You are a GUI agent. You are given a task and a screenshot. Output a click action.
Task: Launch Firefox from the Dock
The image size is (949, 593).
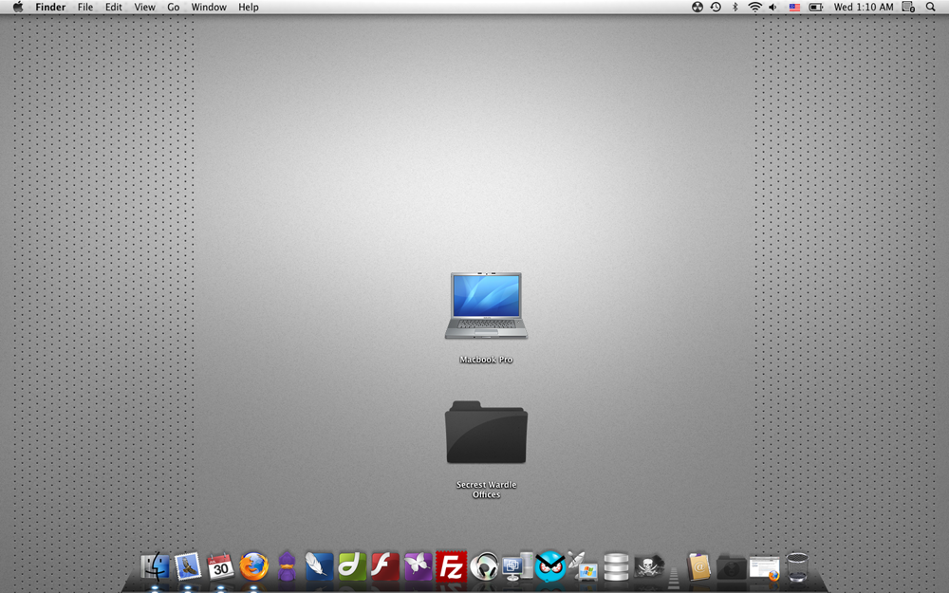pyautogui.click(x=252, y=567)
